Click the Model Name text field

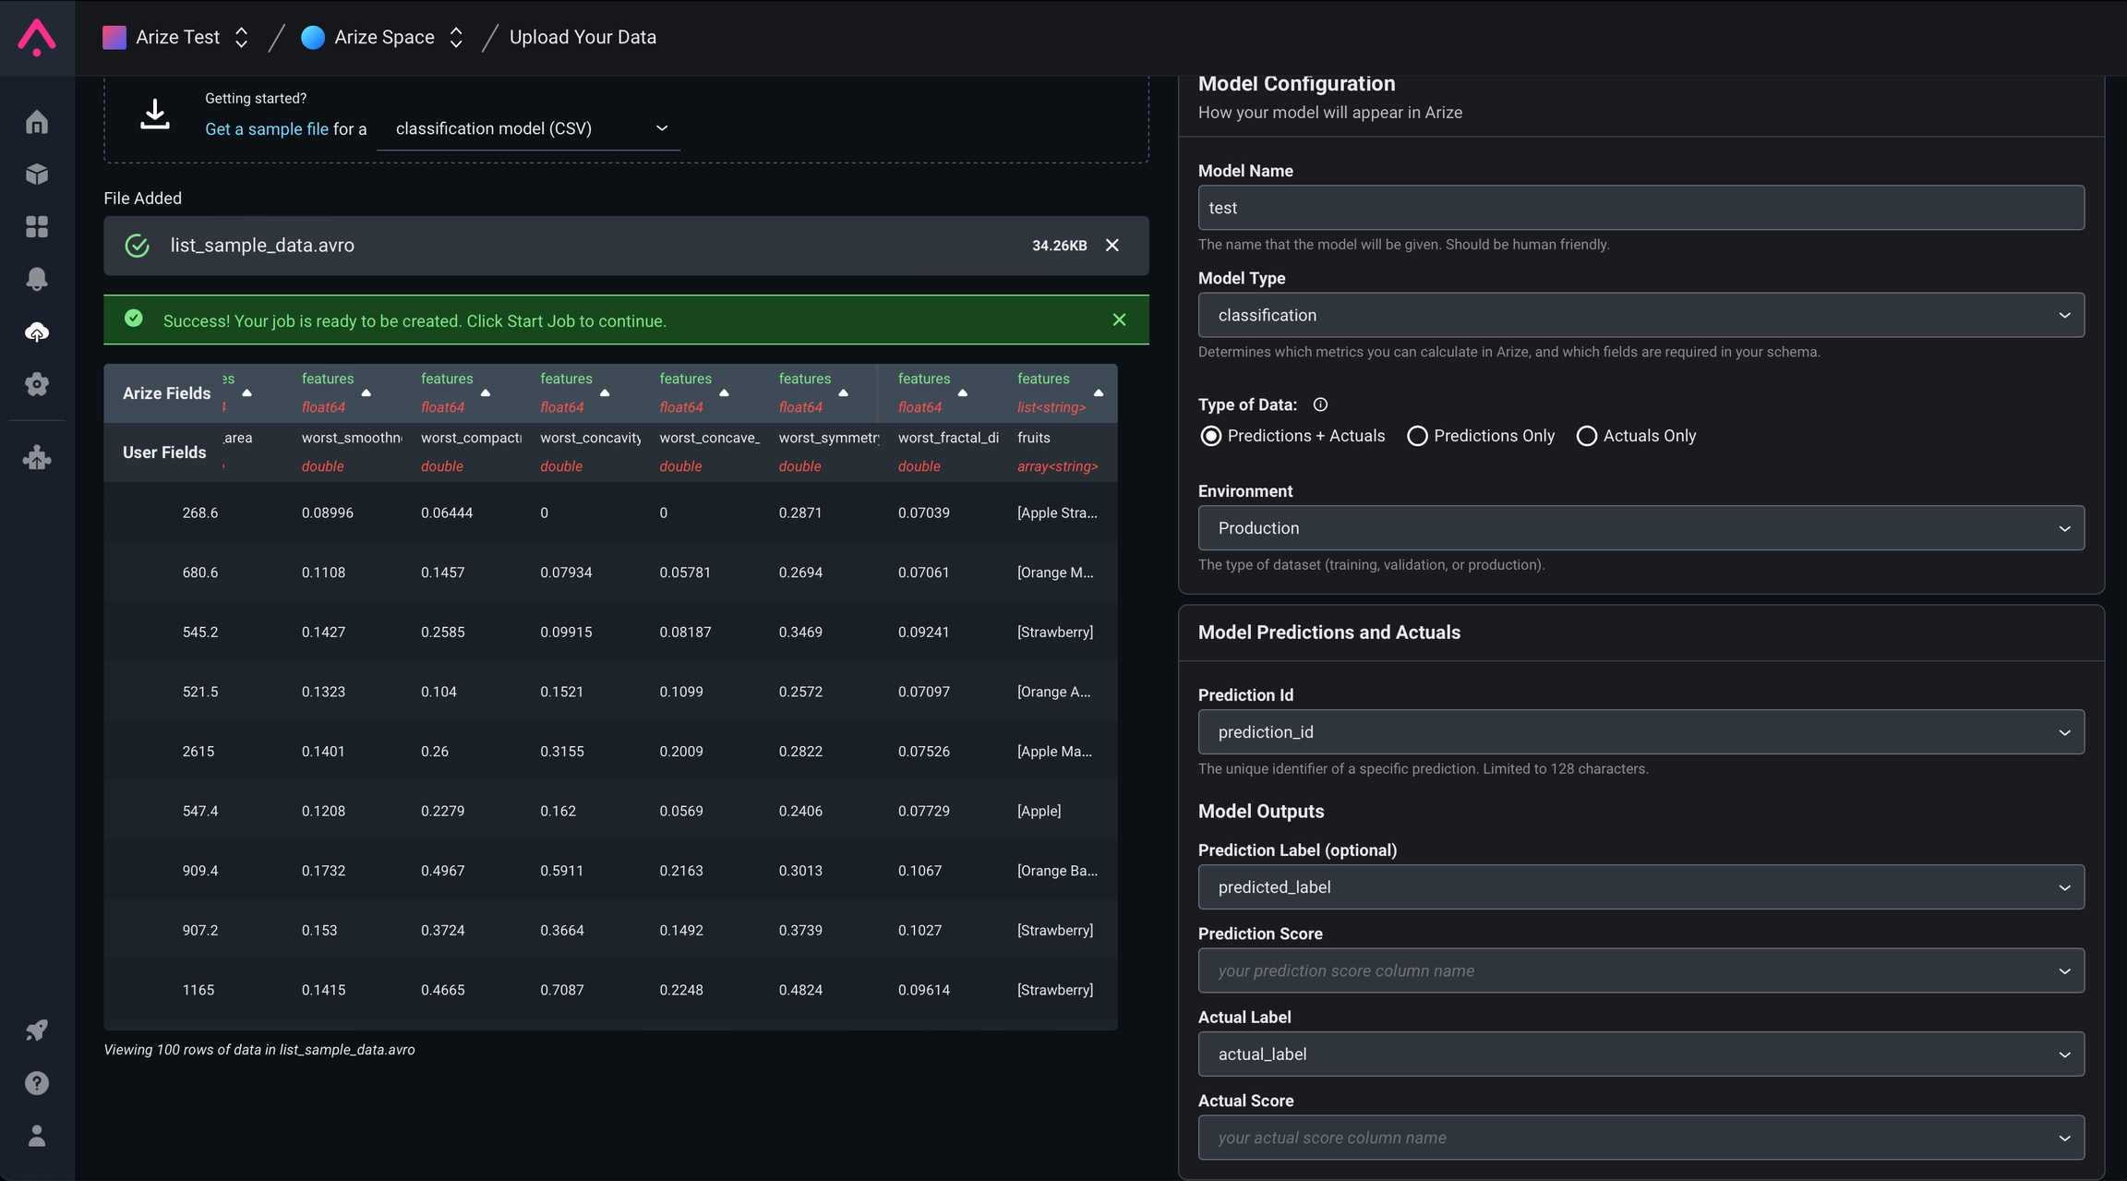[1640, 208]
